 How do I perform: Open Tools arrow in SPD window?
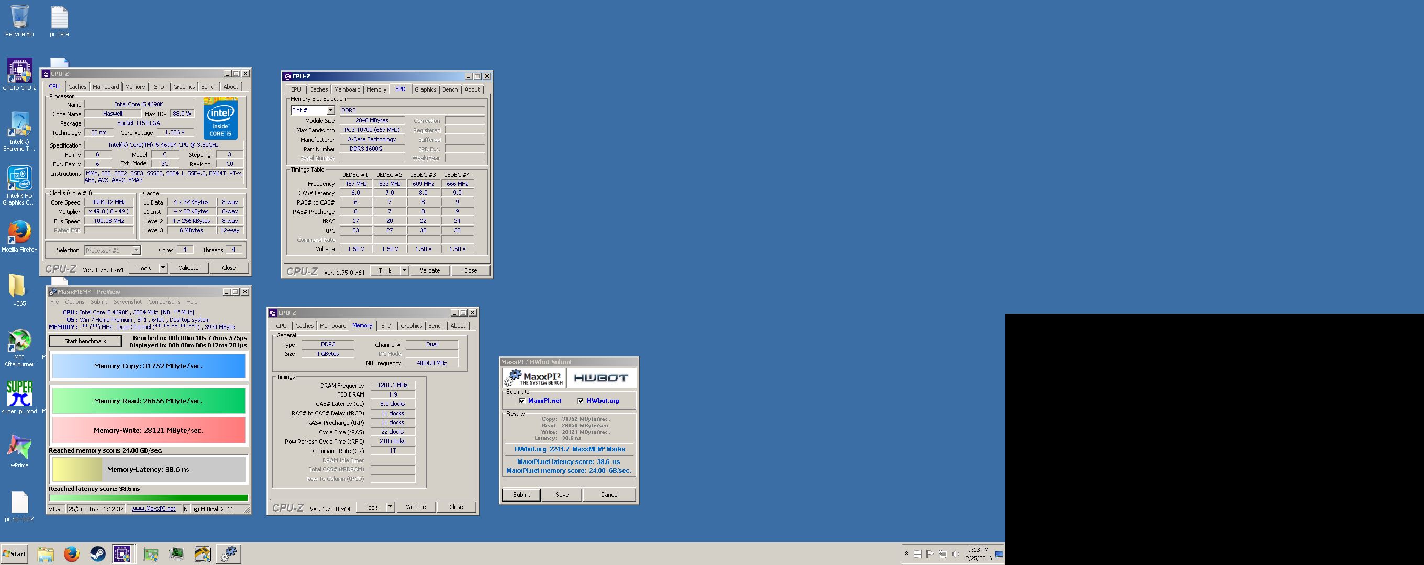coord(404,270)
